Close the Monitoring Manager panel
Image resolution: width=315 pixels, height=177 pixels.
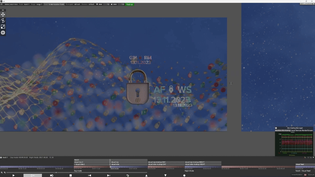tap(276, 128)
